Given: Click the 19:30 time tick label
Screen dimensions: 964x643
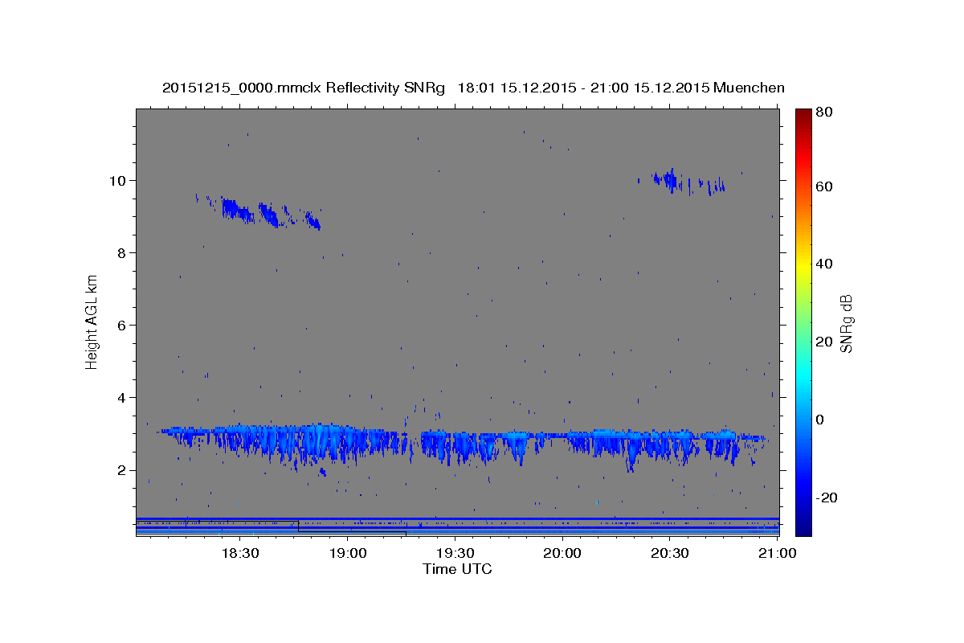Looking at the screenshot, I should (x=455, y=553).
